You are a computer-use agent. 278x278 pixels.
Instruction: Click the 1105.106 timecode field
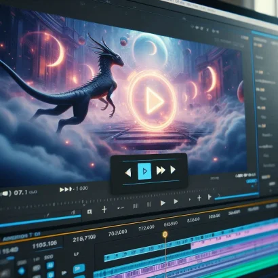pyautogui.click(x=45, y=245)
